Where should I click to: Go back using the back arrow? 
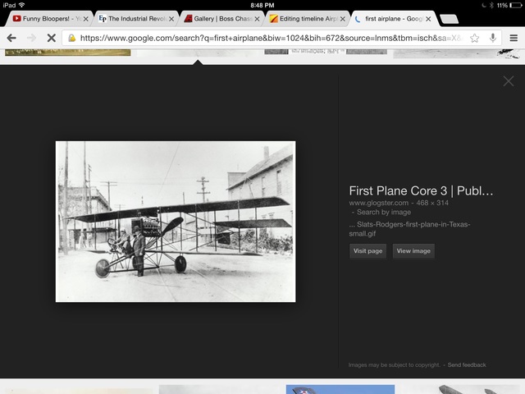click(x=11, y=38)
